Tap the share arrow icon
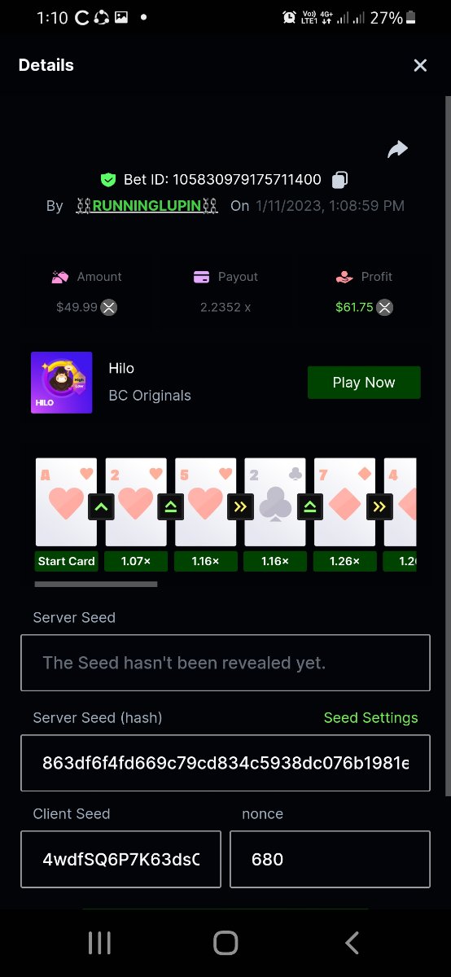 [397, 149]
